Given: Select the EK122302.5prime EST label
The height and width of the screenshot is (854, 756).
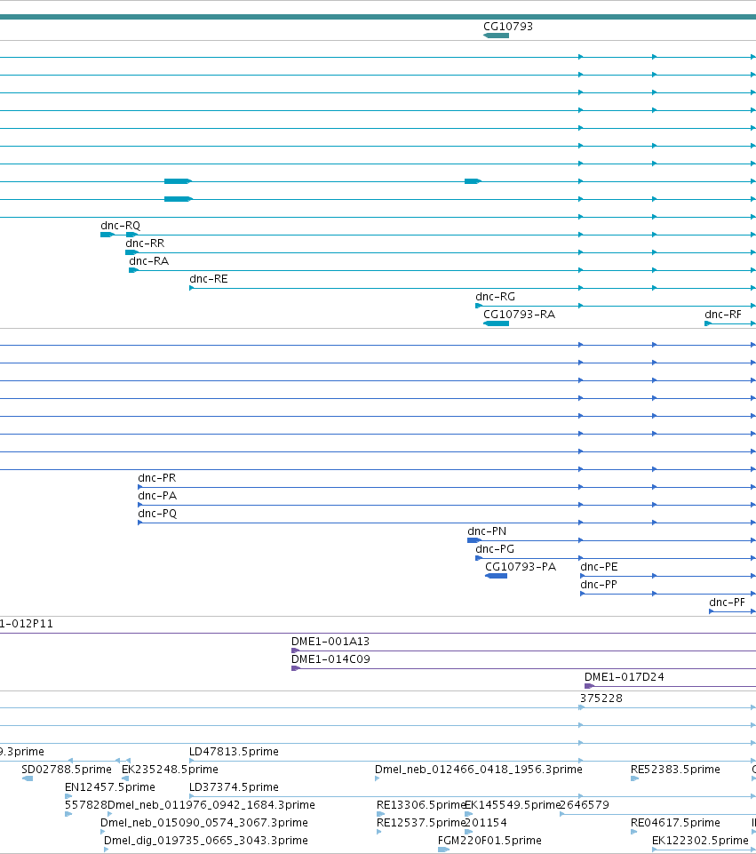Looking at the screenshot, I should click(701, 841).
